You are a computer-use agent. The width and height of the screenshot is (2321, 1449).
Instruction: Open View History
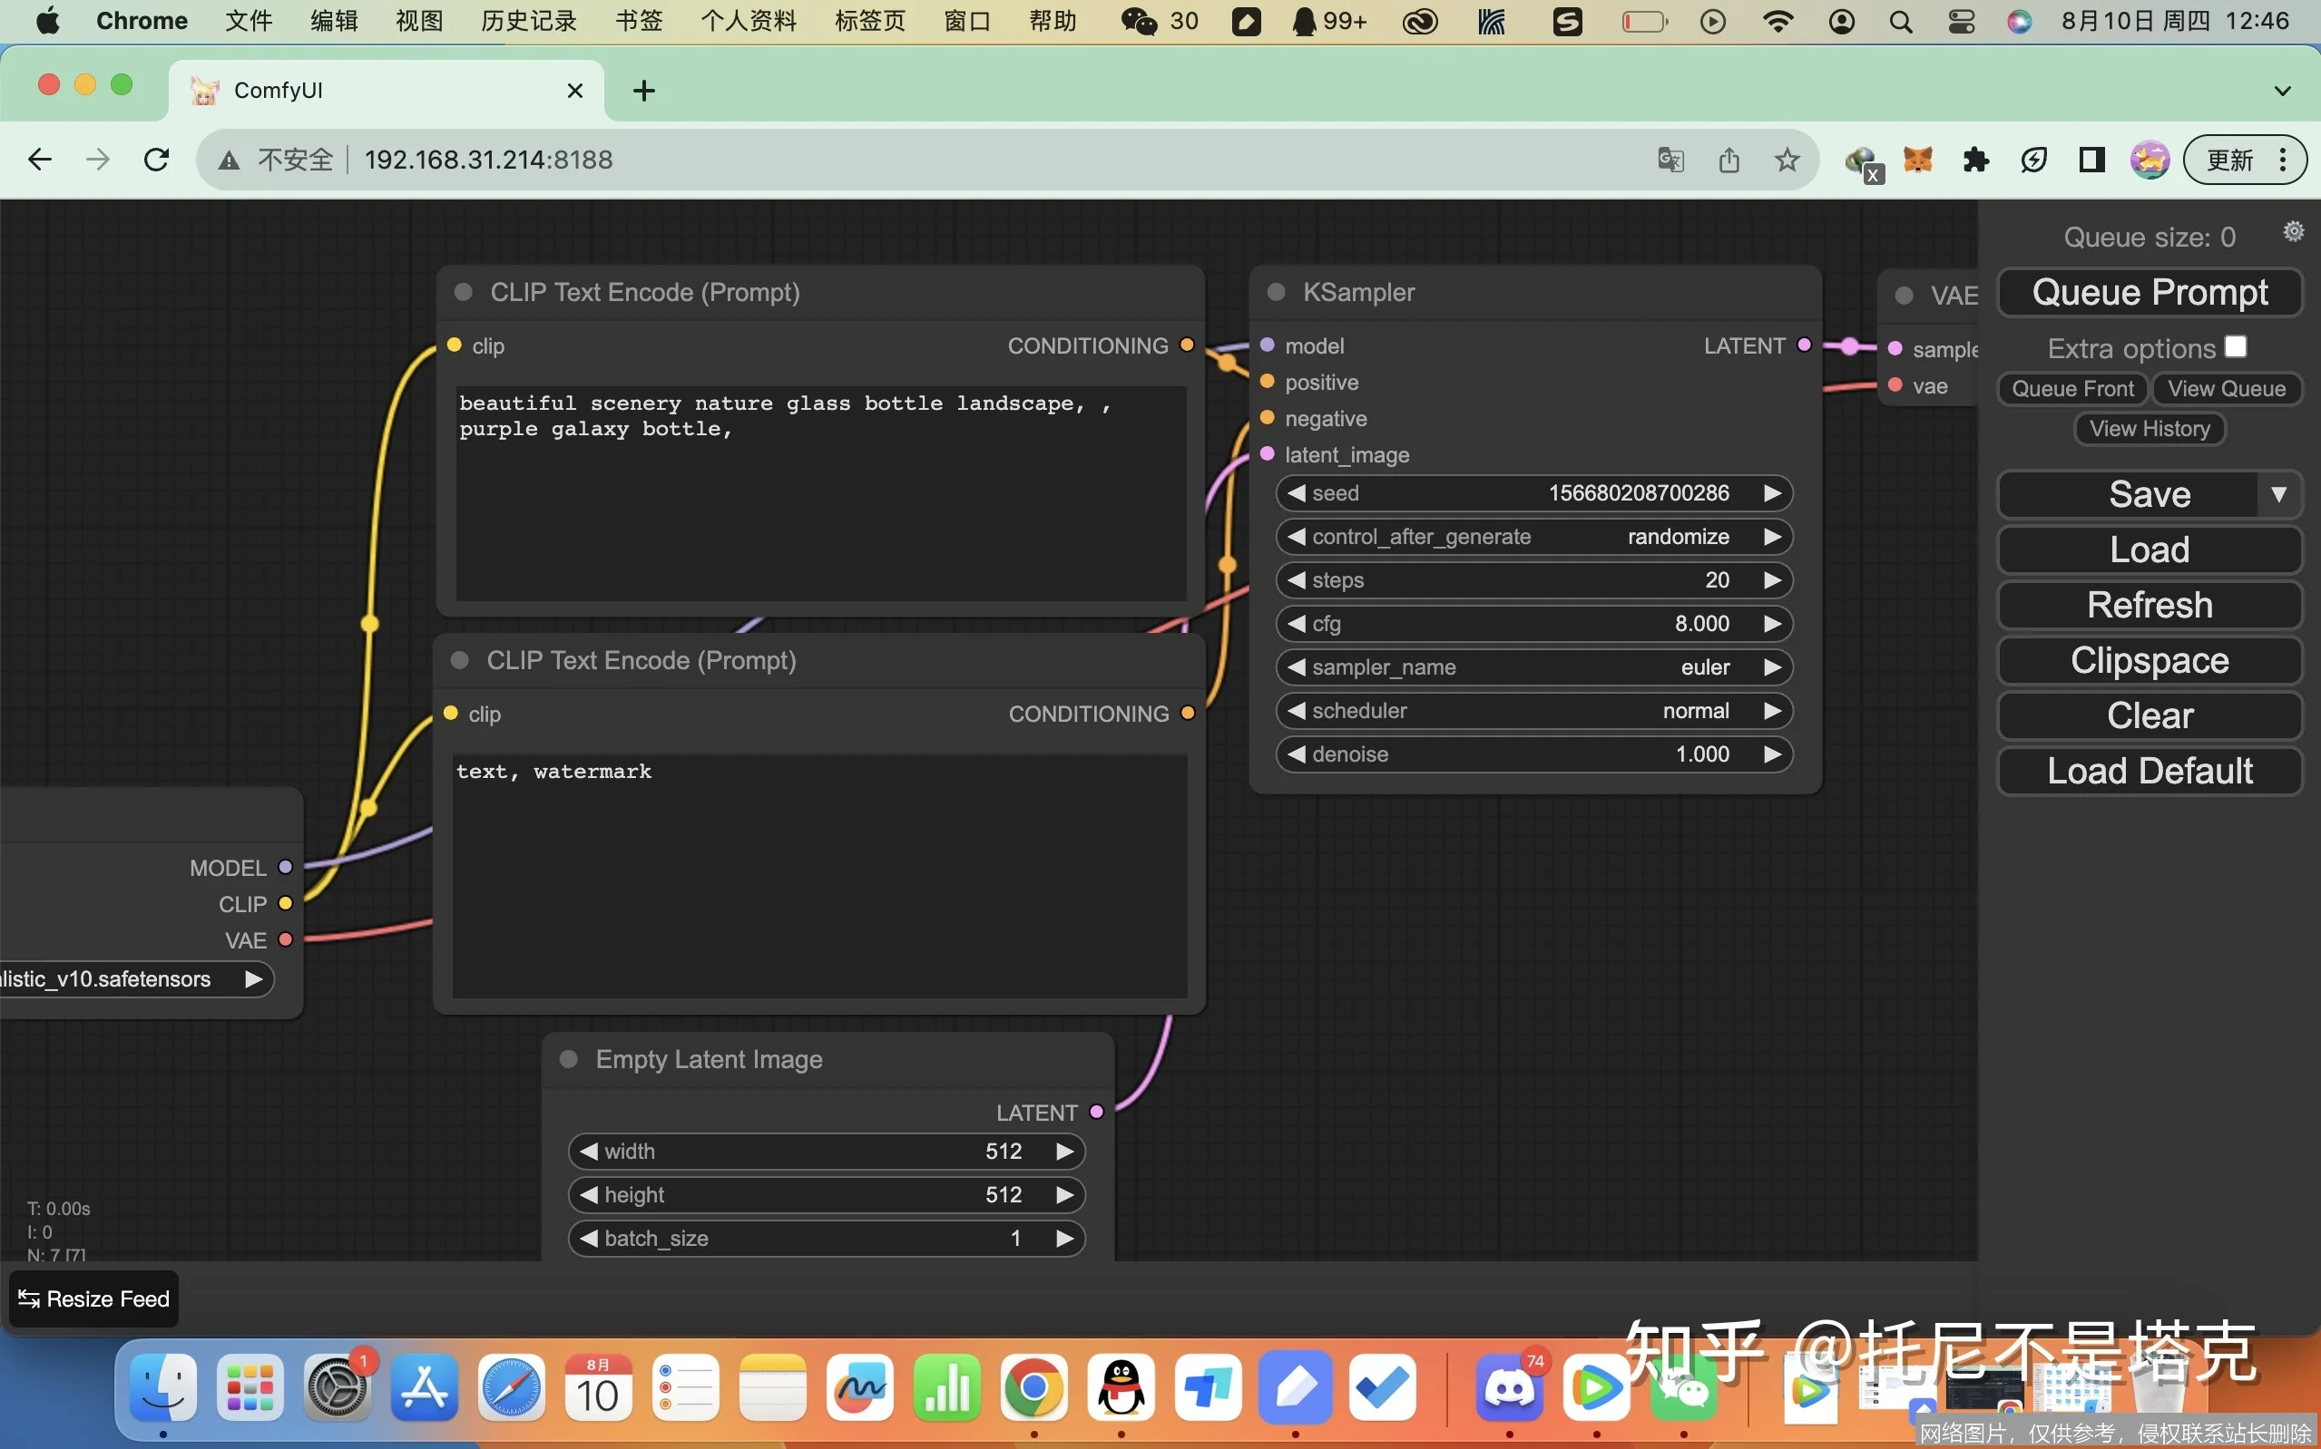click(2150, 428)
